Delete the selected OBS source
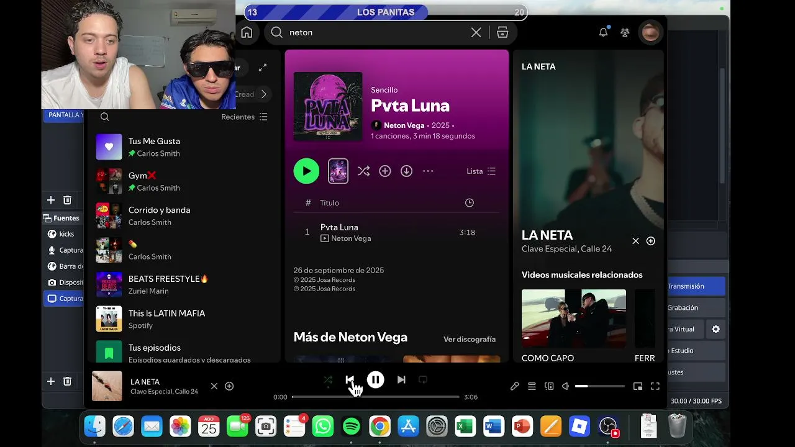 (67, 381)
